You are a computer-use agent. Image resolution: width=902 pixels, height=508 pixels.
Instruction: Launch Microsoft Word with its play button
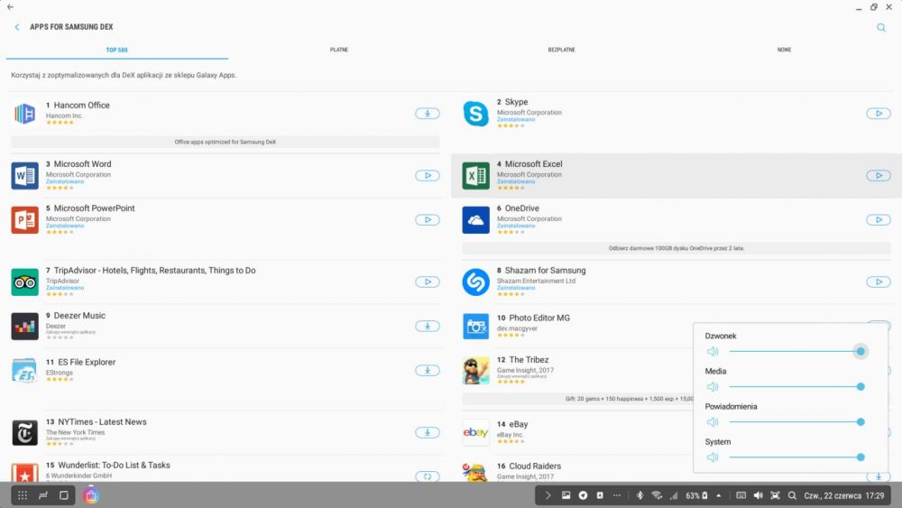click(428, 175)
